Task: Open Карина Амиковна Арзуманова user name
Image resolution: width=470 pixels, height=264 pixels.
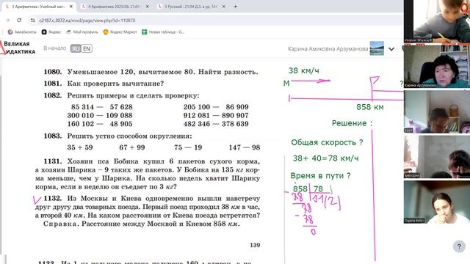Action: pyautogui.click(x=328, y=49)
